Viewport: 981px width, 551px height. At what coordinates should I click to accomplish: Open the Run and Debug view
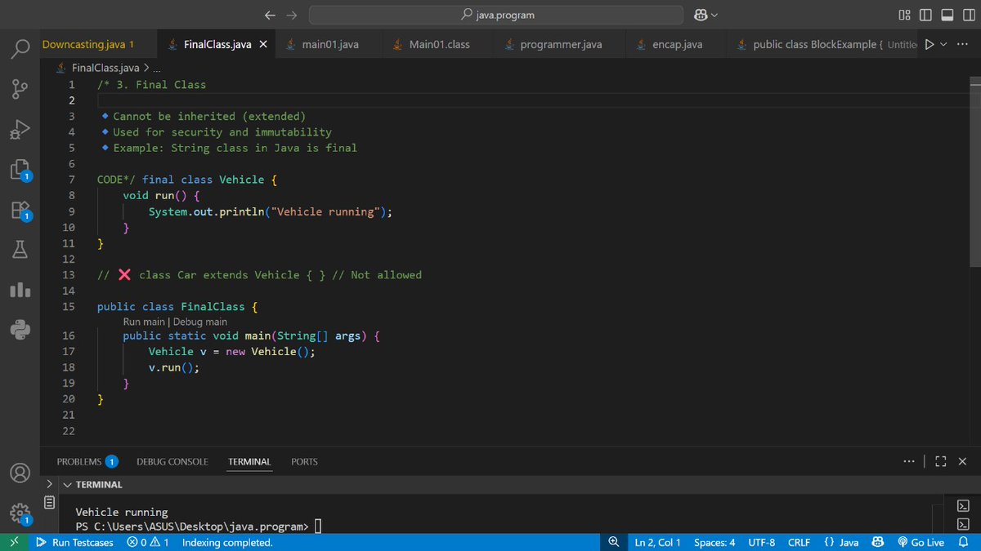click(20, 128)
